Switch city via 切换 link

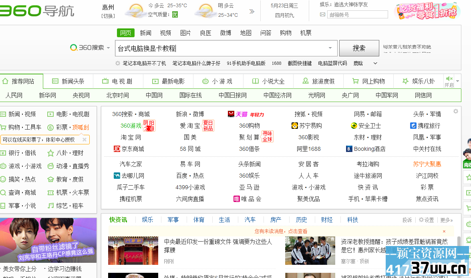coord(108,16)
